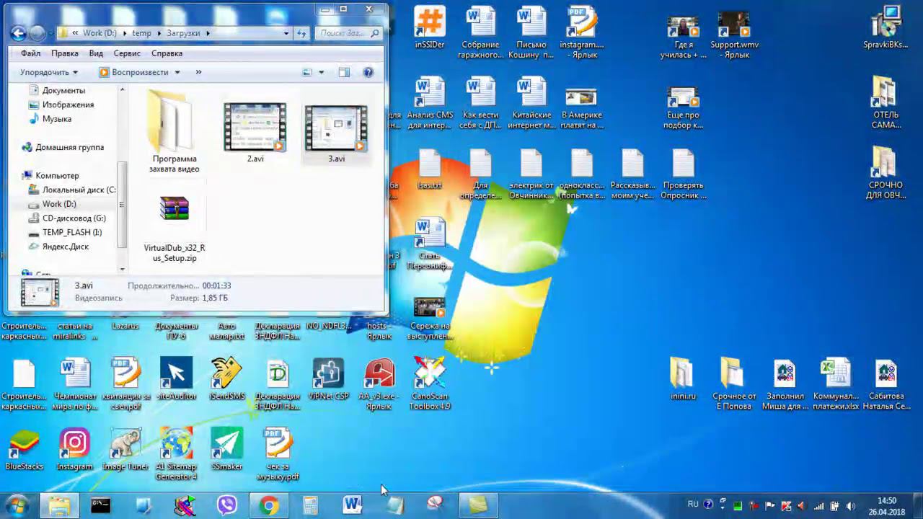Click the taskbar clock showing 14:50
Screen dimensions: 923x519
pos(886,506)
